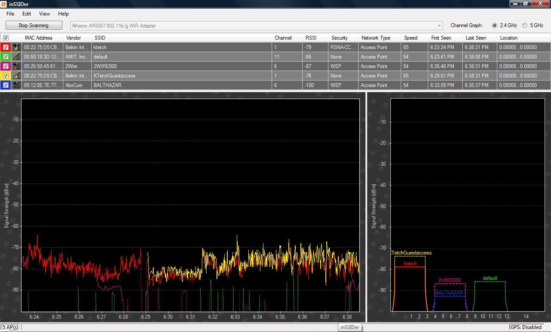Click the Stop Scanning button
This screenshot has width=551, height=332.
[34, 25]
